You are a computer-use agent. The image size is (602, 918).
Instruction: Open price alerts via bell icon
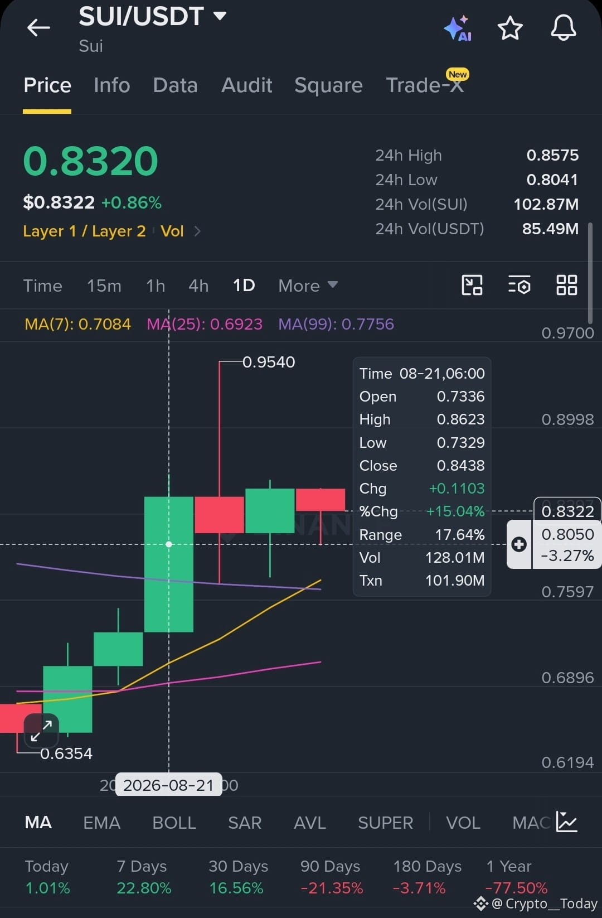click(x=564, y=27)
